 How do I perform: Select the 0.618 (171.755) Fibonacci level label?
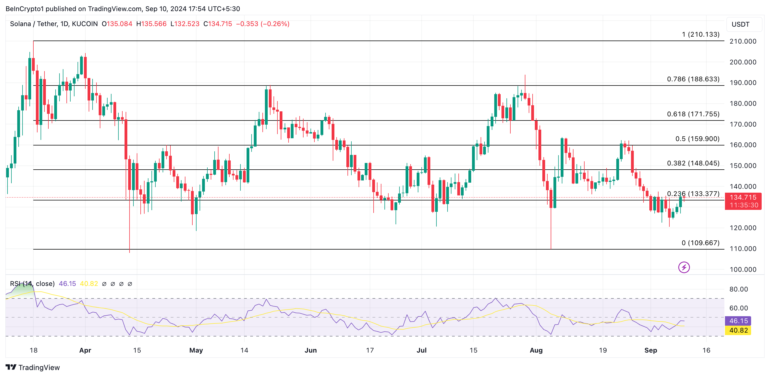693,114
